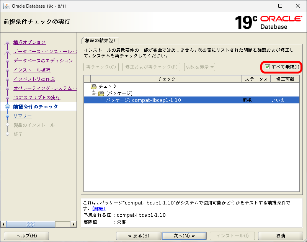The width and height of the screenshot is (307, 242).
Task: Open インストール場所 step
Action: (x=32, y=70)
